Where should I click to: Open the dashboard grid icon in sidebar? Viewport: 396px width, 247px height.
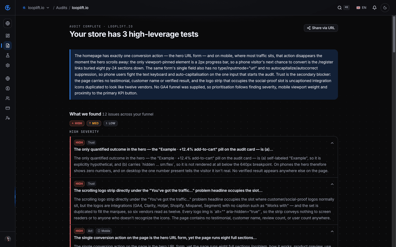click(x=8, y=36)
